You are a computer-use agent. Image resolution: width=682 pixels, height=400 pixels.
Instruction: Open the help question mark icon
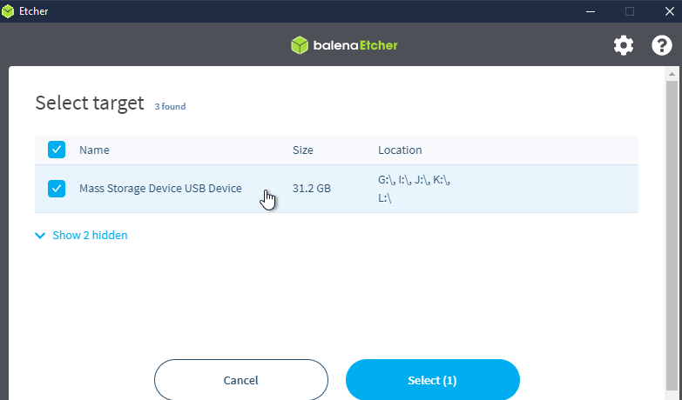[x=662, y=45]
